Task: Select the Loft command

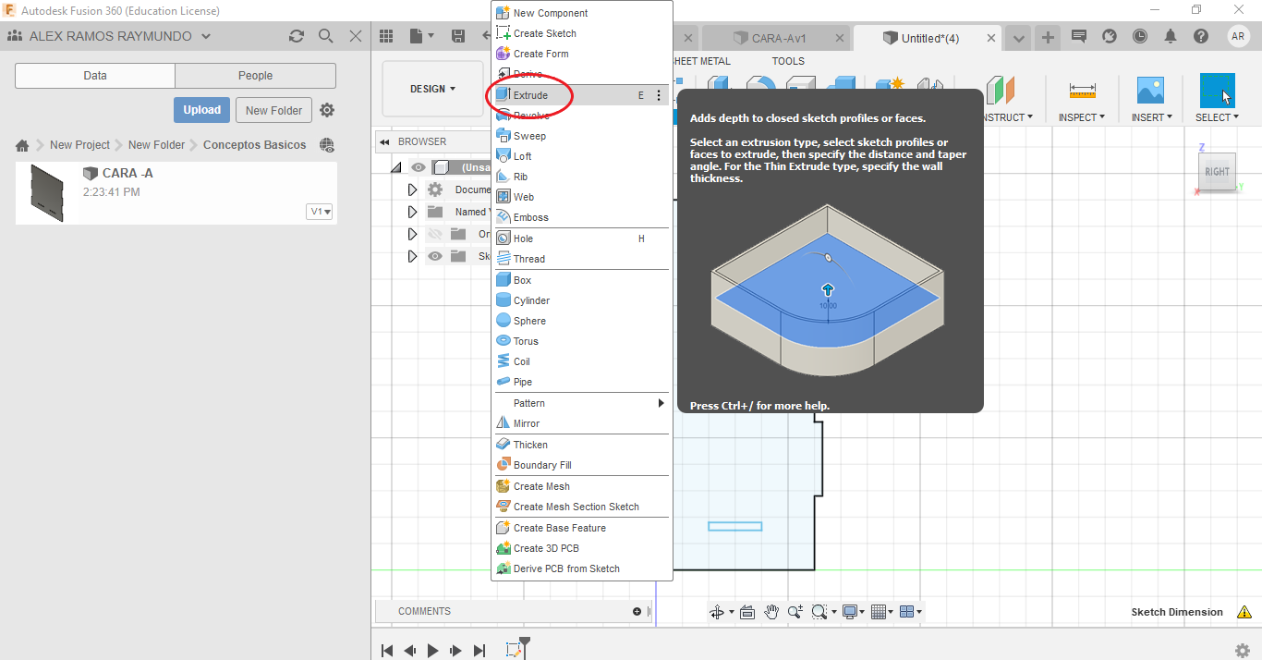Action: 581,156
